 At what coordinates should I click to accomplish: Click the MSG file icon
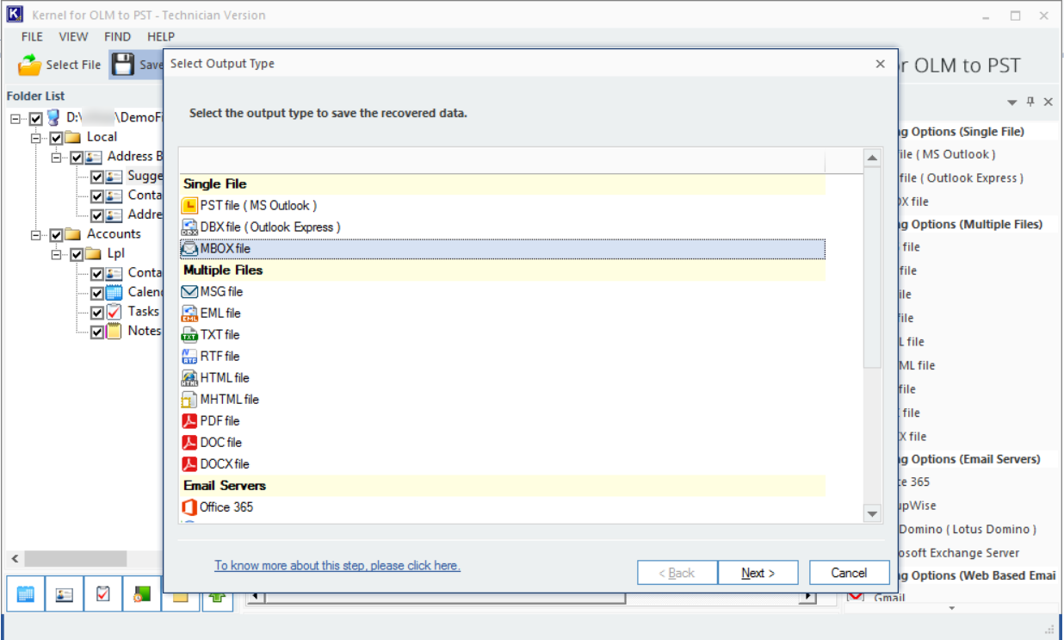point(189,292)
